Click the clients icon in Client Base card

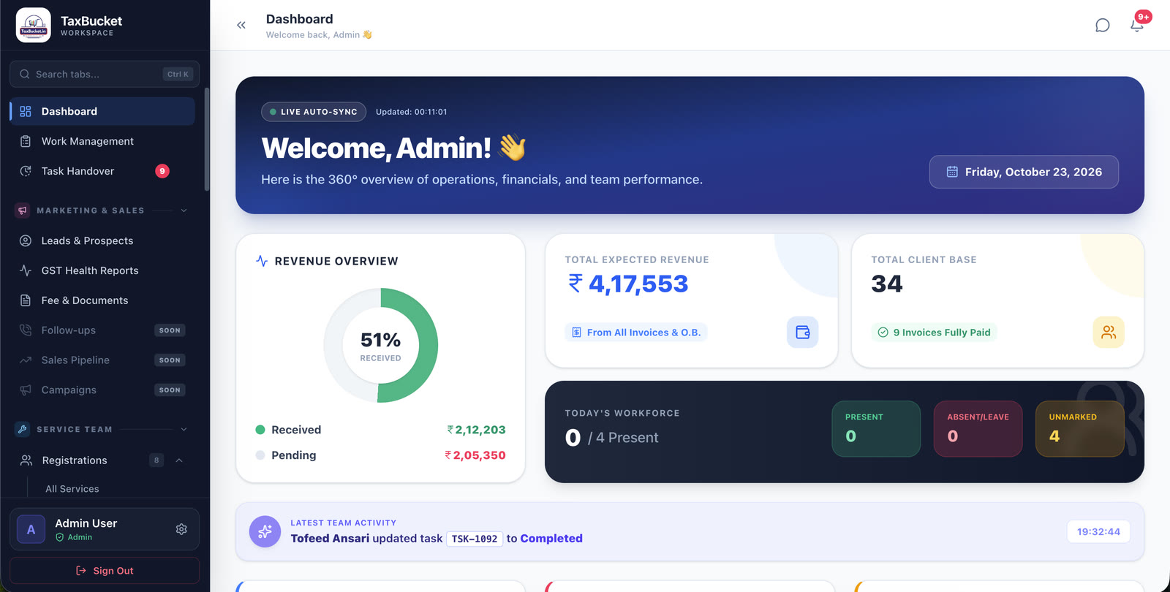click(1109, 333)
